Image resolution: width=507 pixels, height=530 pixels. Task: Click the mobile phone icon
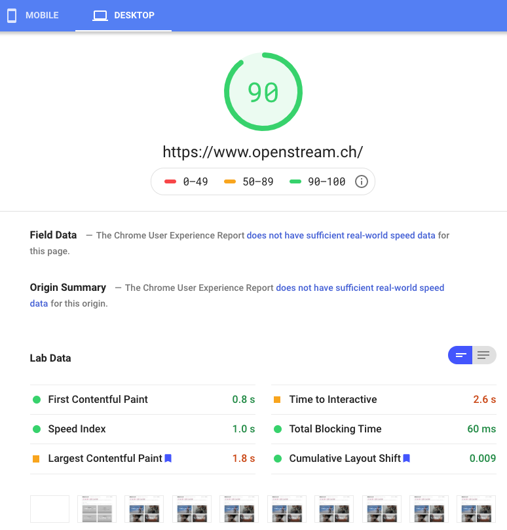tap(12, 16)
